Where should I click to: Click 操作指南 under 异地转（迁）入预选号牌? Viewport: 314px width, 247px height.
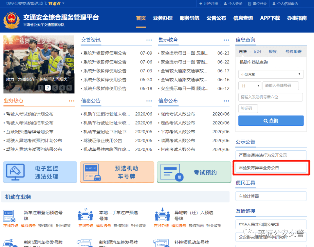(196, 226)
